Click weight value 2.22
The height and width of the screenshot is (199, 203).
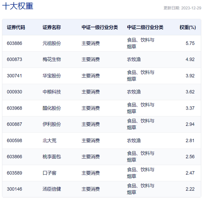(190, 189)
